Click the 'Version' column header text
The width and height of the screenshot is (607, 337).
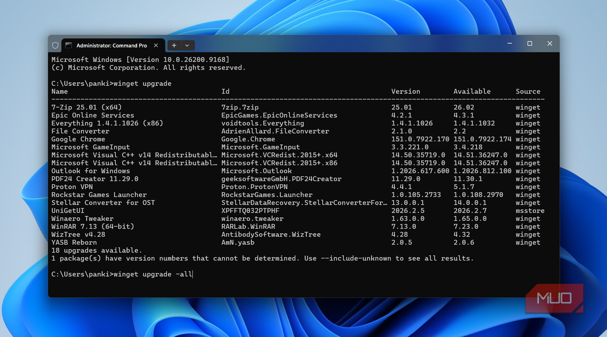point(405,91)
